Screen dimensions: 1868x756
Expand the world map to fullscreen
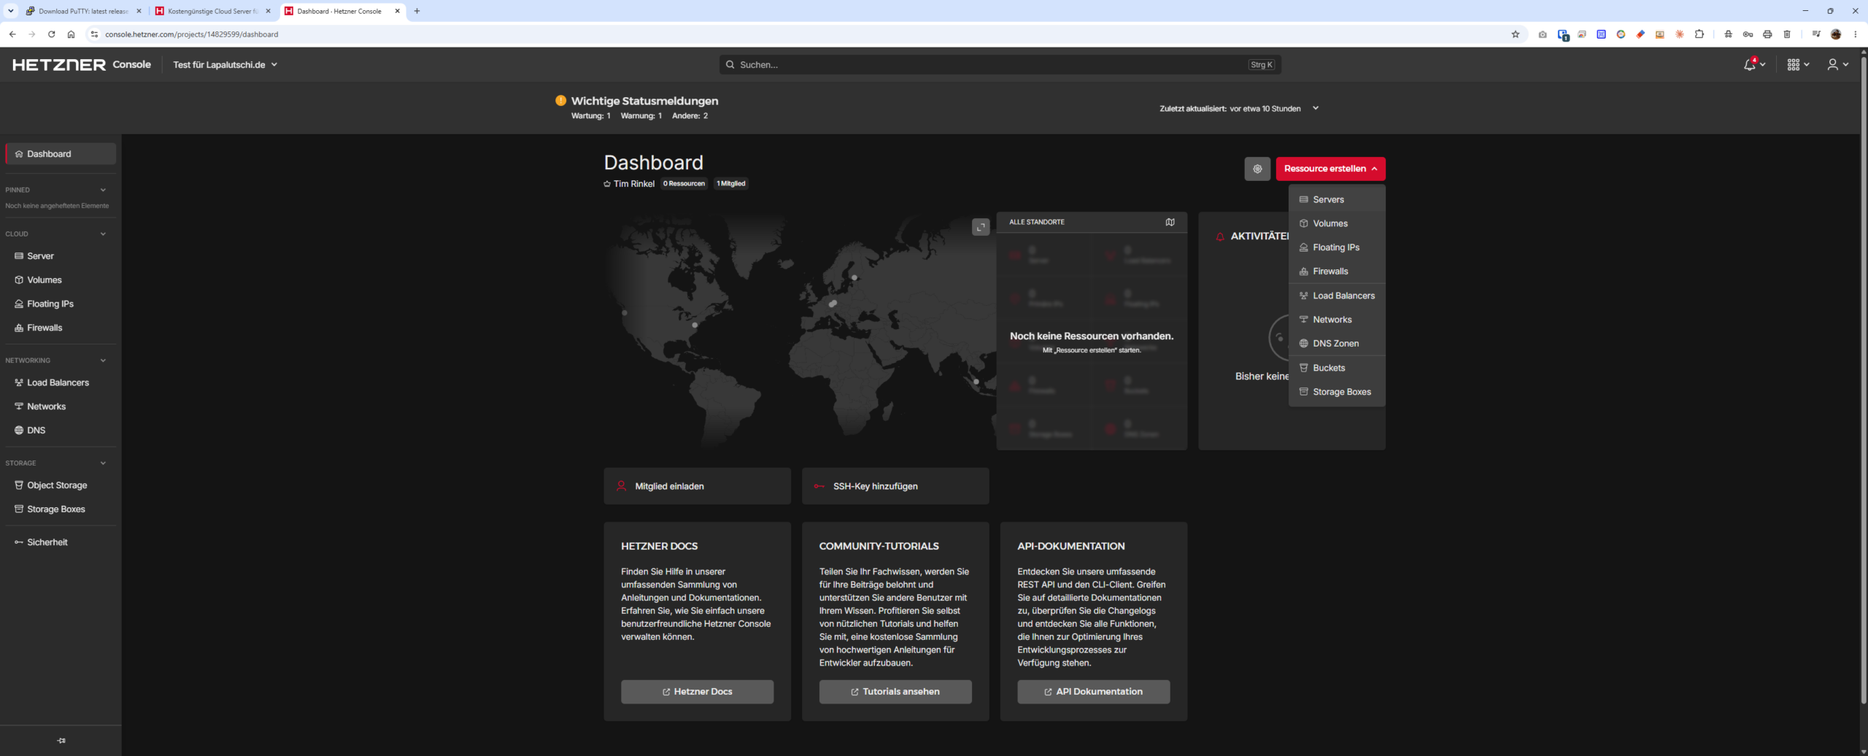tap(981, 227)
